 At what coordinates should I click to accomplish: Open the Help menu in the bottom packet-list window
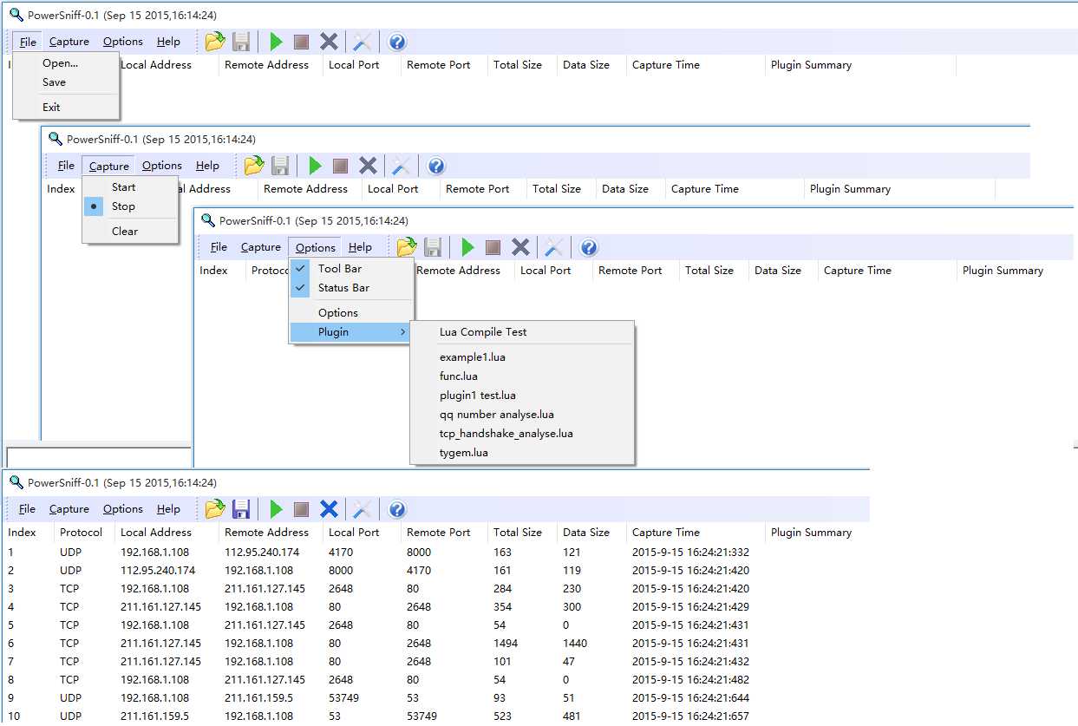(x=168, y=509)
